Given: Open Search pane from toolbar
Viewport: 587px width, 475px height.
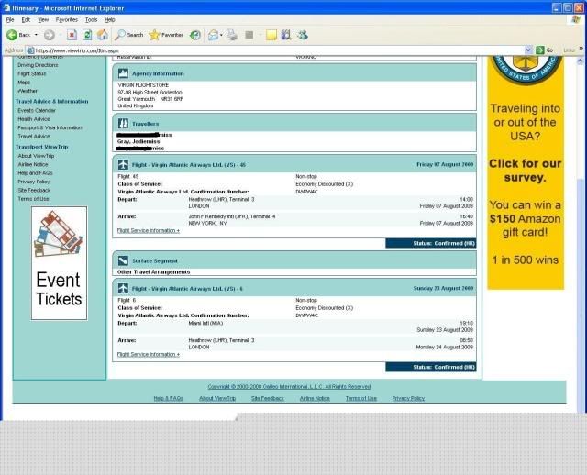Looking at the screenshot, I should pyautogui.click(x=128, y=35).
